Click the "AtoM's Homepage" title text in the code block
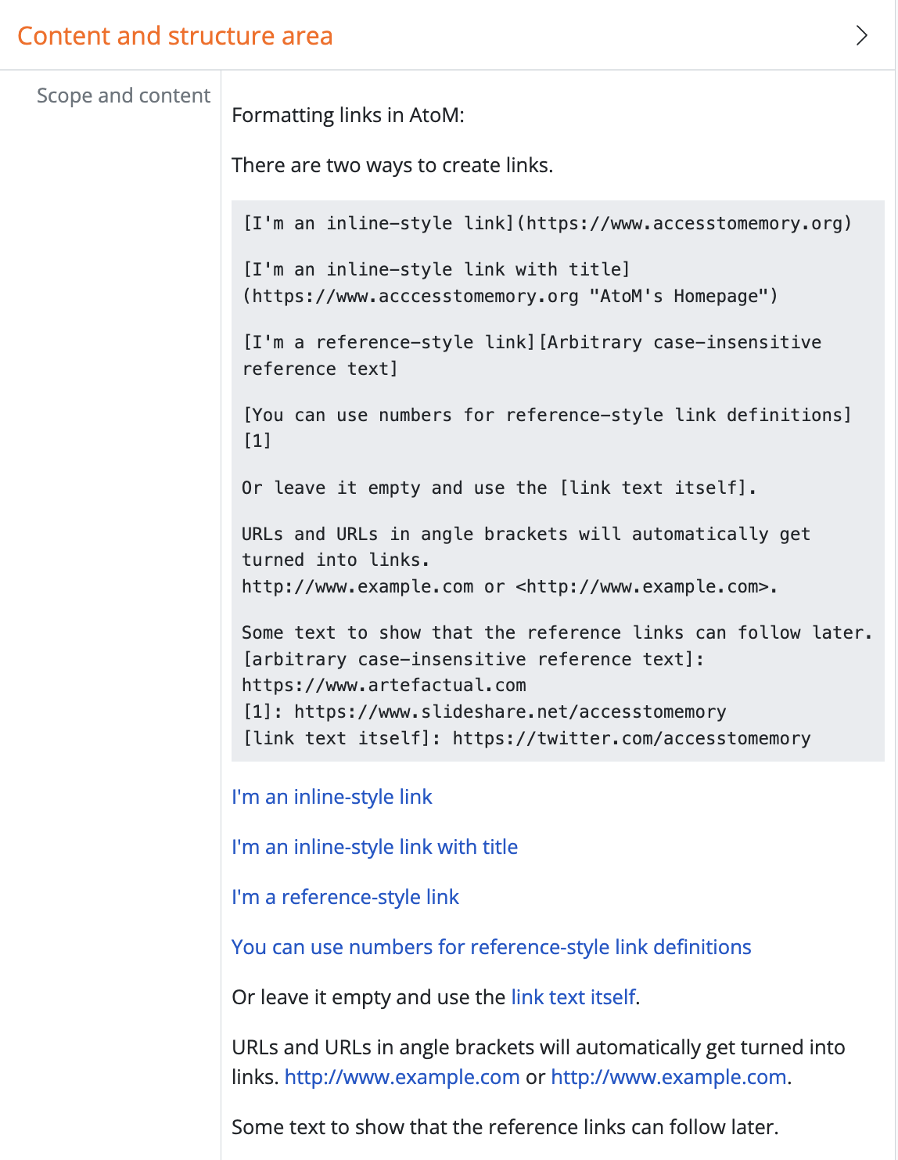Image resolution: width=898 pixels, height=1160 pixels. [x=682, y=296]
